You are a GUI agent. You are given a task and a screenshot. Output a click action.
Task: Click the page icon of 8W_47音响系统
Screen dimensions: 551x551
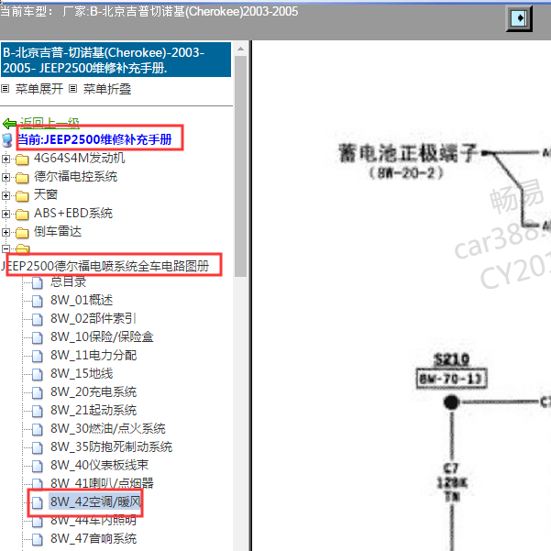(x=38, y=539)
